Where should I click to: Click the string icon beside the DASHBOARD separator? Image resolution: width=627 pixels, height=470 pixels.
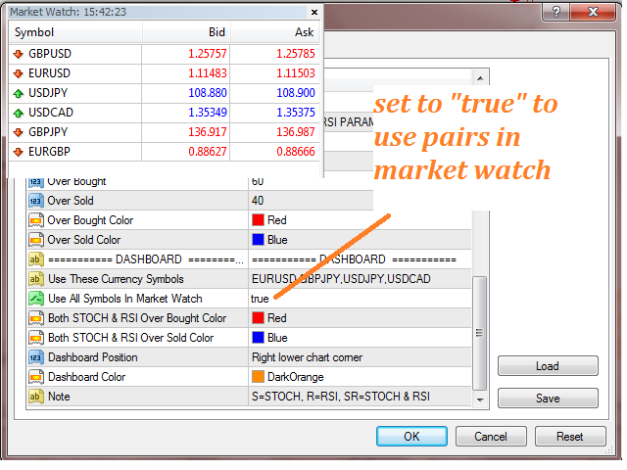pyautogui.click(x=35, y=259)
